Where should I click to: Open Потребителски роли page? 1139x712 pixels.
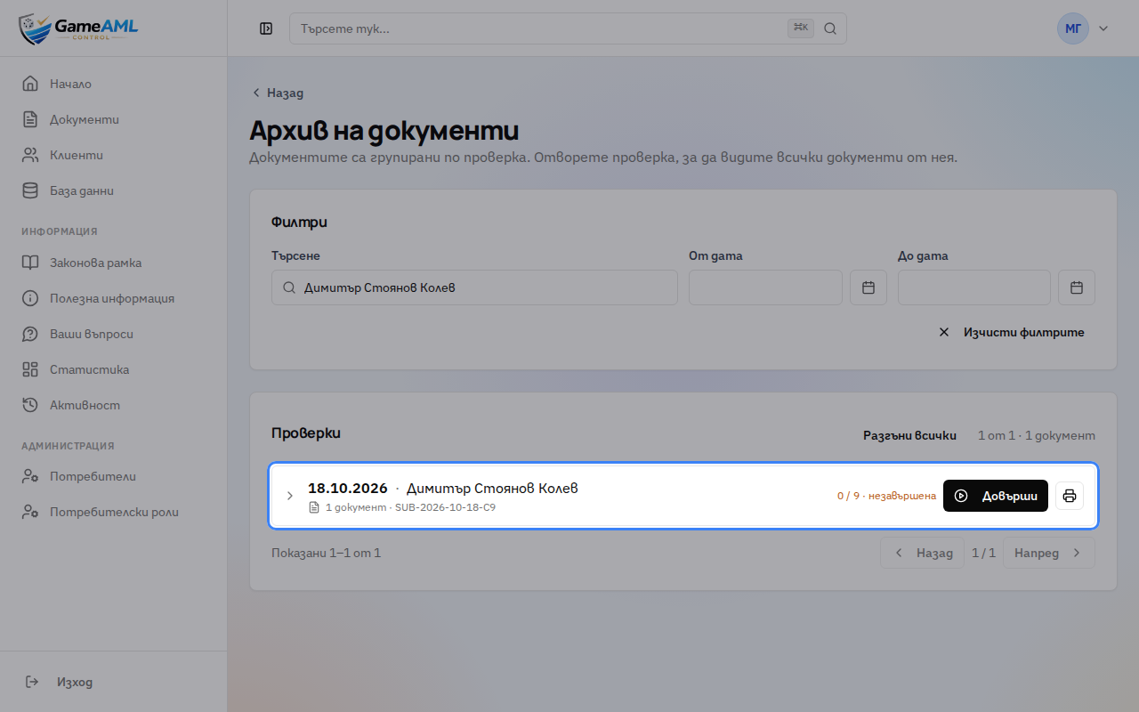114,512
